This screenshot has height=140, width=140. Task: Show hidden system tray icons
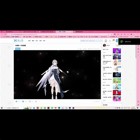tap(114, 108)
